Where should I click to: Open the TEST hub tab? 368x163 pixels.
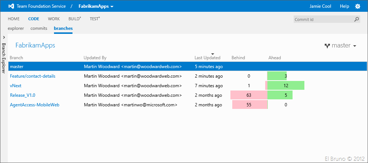point(95,19)
